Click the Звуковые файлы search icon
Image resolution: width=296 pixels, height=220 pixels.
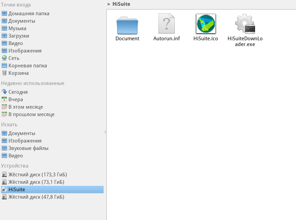4,148
